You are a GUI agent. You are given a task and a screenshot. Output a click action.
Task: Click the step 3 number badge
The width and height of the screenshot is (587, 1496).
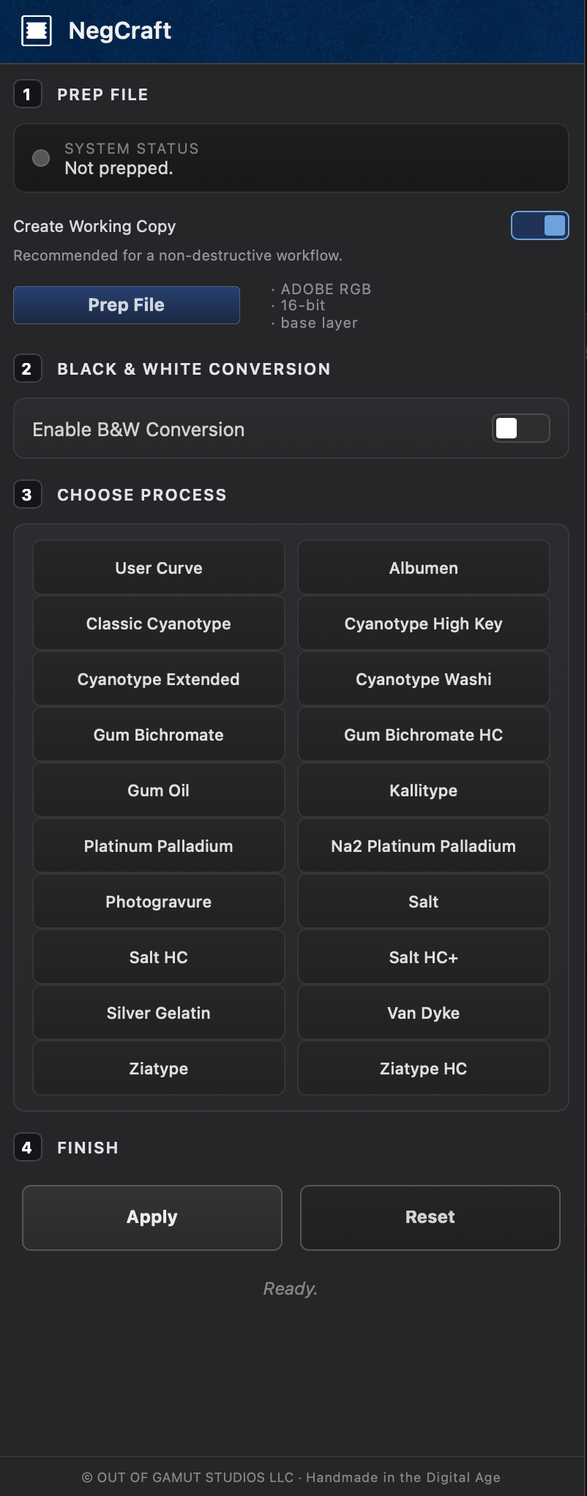pos(27,495)
